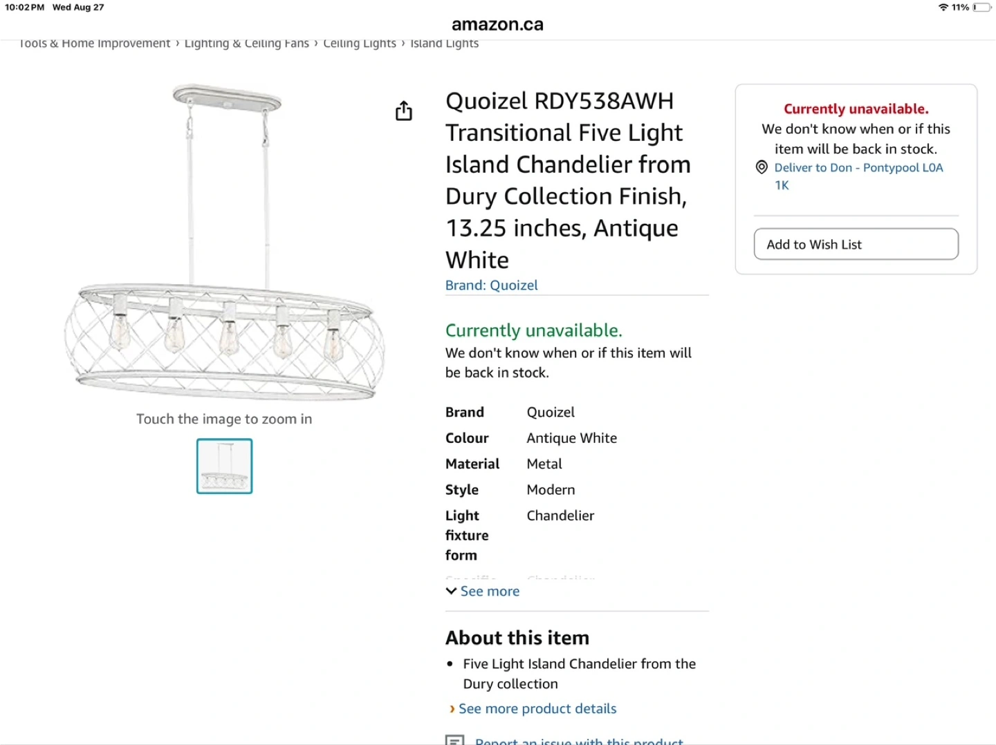Tap the amazon.ca address bar
Image resolution: width=996 pixels, height=745 pixels.
tap(497, 24)
